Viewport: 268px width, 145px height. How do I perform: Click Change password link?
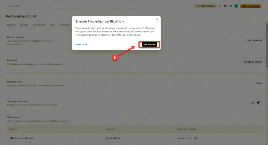(253, 61)
